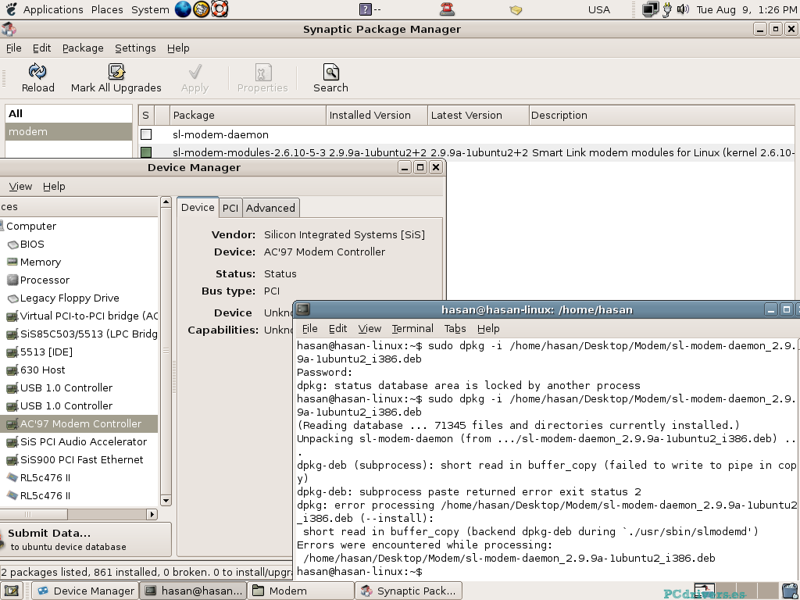Switch to the Advanced tab in Device Manager
Viewport: 800px width, 600px height.
[x=270, y=208]
